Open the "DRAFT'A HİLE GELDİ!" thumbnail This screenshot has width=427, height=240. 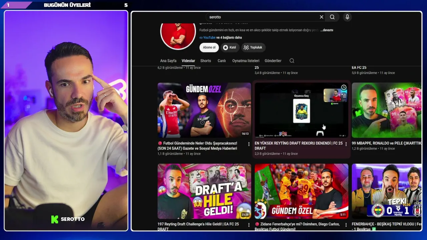pos(204,191)
